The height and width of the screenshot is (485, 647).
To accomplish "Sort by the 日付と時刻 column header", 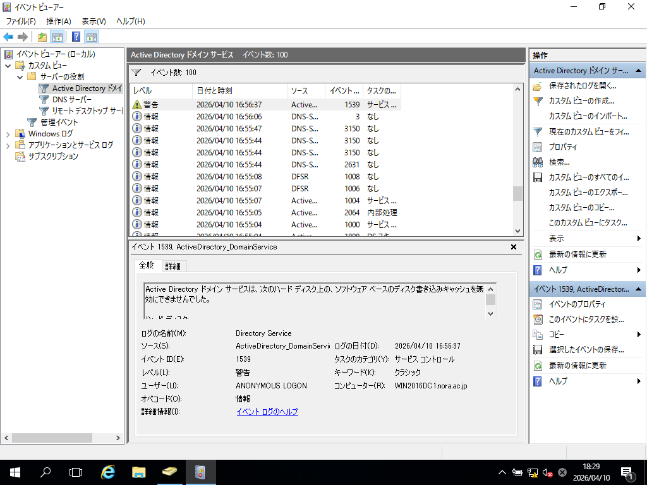I will (239, 91).
